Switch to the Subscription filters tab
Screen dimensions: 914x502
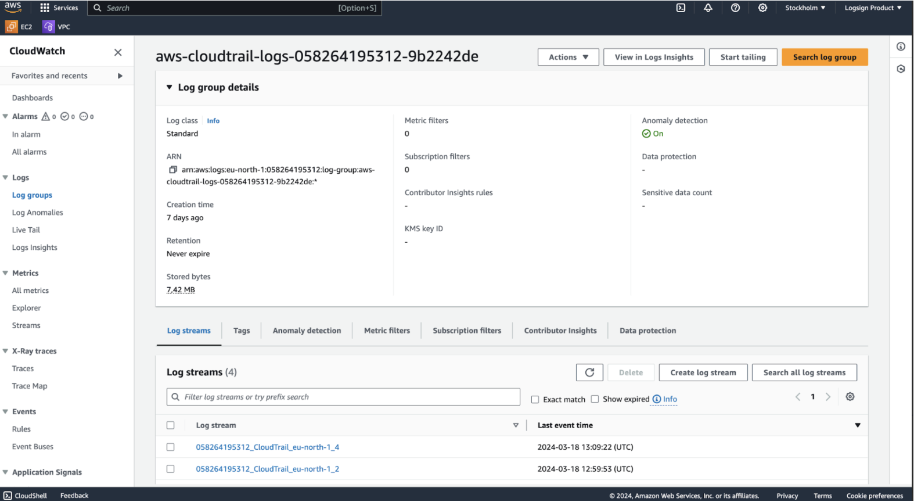[467, 331]
